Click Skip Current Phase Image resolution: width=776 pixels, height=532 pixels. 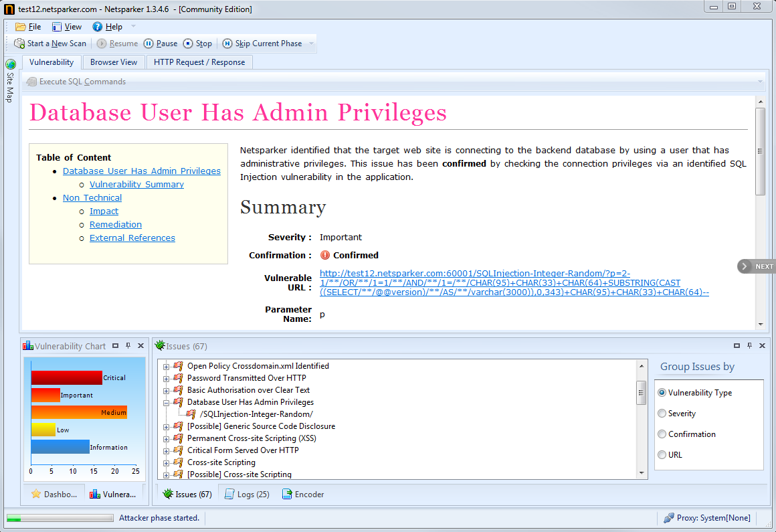(x=262, y=43)
